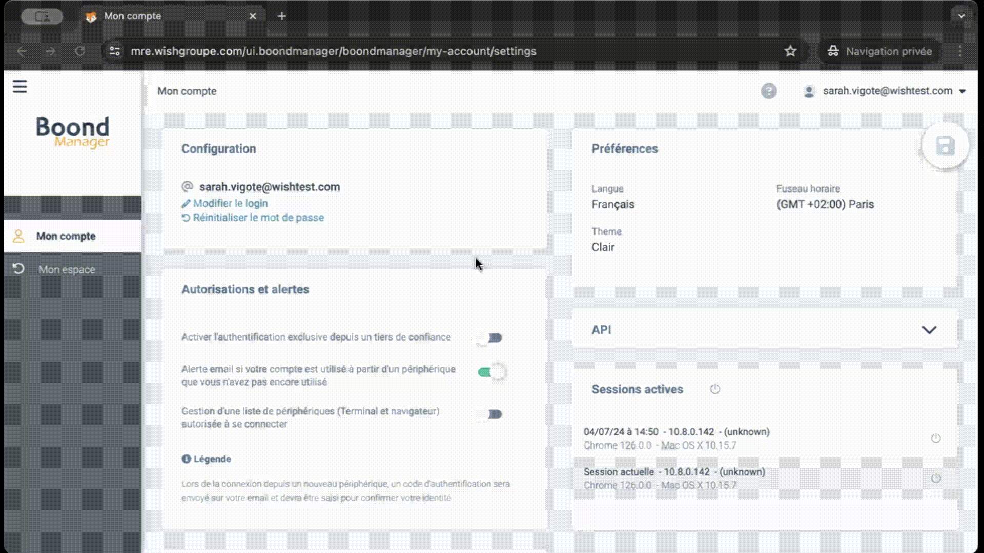Open the help question mark icon
This screenshot has height=553, width=984.
[x=768, y=91]
